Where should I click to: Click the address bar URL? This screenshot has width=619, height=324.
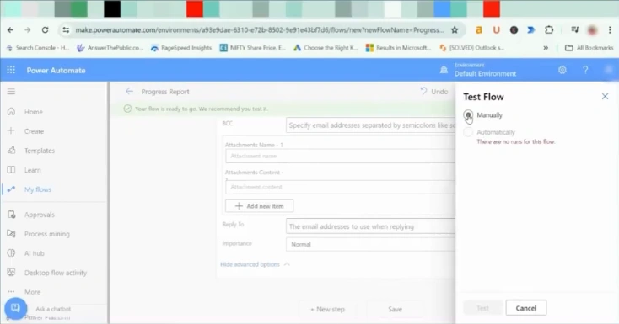[260, 30]
